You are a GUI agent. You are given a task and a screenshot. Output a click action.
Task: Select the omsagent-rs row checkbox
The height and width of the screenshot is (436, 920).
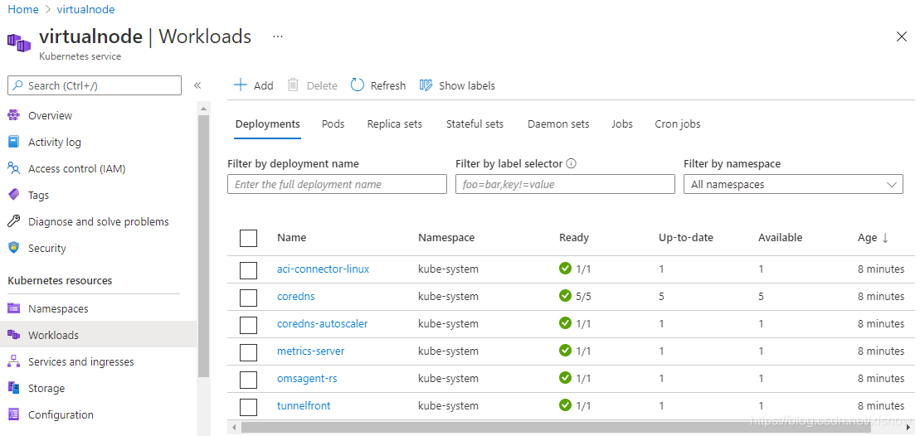tap(249, 379)
